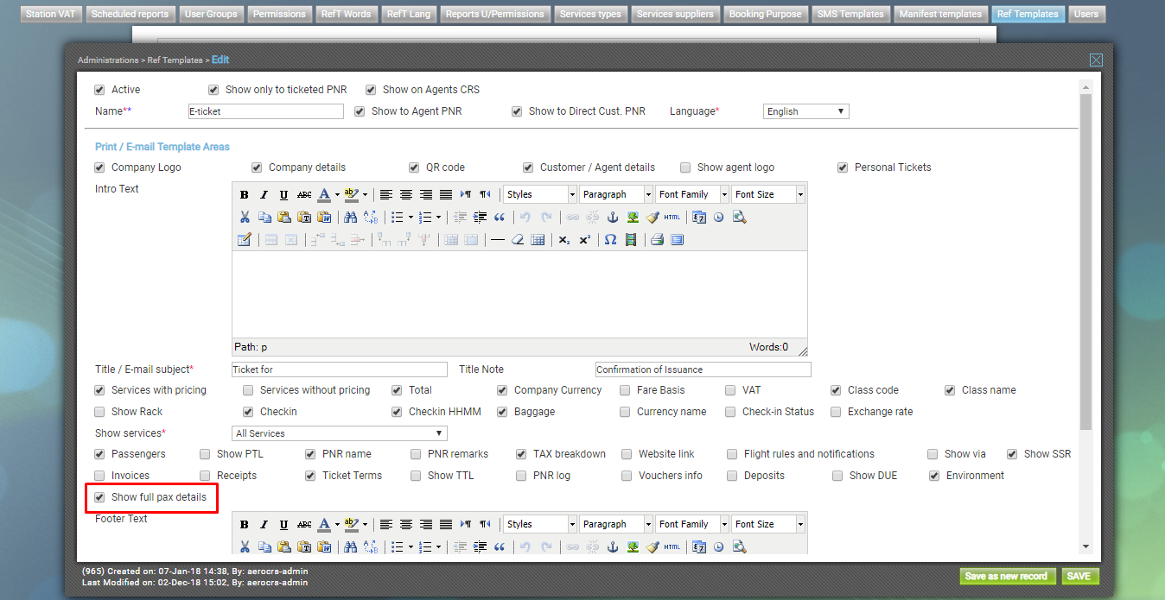Apply subscript in Intro Text editor
The width and height of the screenshot is (1165, 600).
(x=564, y=239)
